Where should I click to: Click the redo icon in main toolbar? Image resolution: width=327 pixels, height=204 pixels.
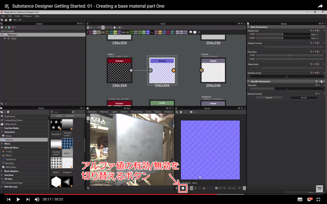pos(20,20)
